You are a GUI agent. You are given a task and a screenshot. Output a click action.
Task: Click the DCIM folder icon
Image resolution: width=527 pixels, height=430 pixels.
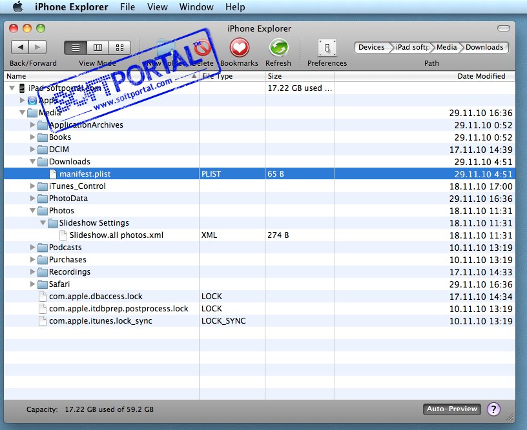tap(43, 150)
